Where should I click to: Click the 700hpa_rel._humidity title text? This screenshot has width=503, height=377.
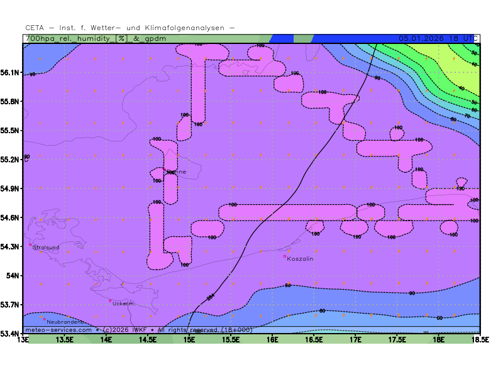tap(69, 38)
